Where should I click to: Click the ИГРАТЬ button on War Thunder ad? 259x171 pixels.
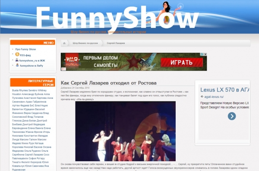click(x=182, y=62)
